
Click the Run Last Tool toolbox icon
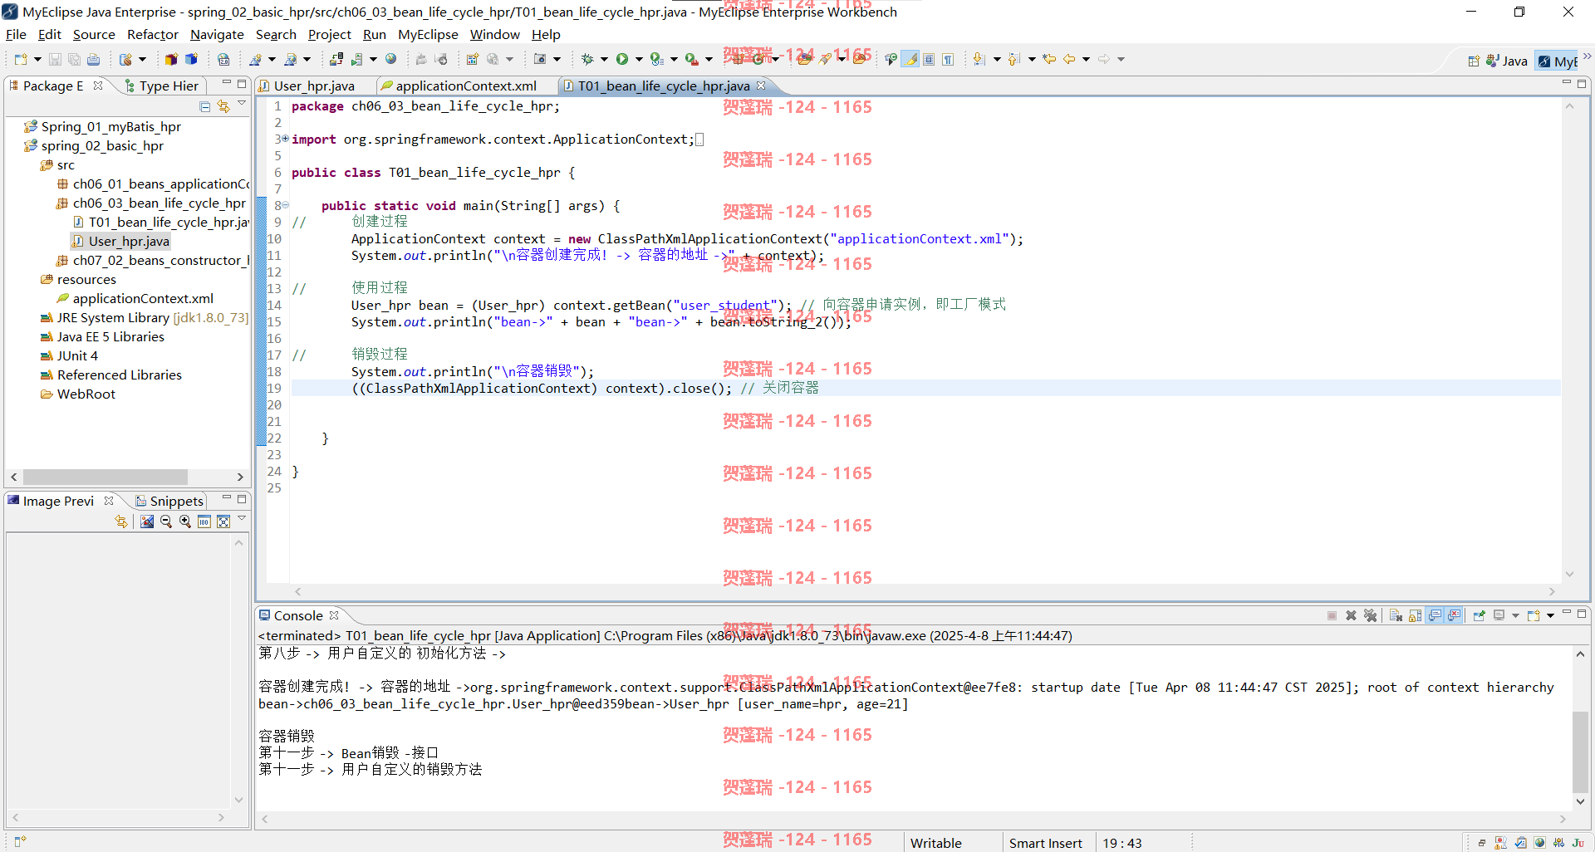coord(690,59)
